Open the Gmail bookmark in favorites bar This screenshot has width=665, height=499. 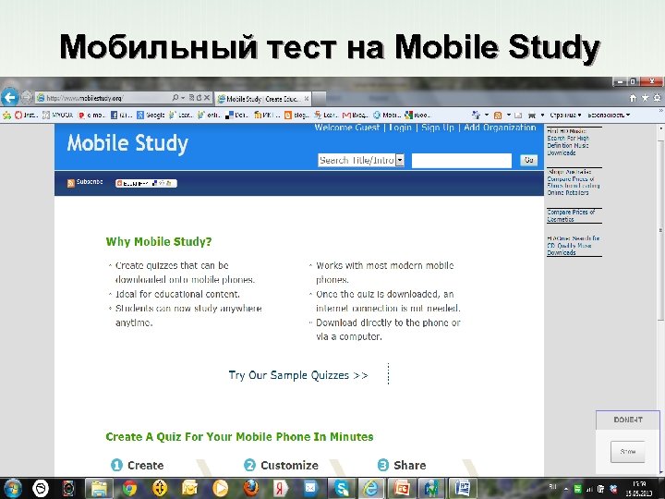pyautogui.click(x=356, y=115)
